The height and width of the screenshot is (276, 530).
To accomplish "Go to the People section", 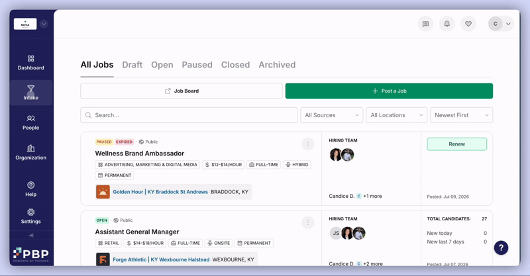I will pyautogui.click(x=30, y=122).
